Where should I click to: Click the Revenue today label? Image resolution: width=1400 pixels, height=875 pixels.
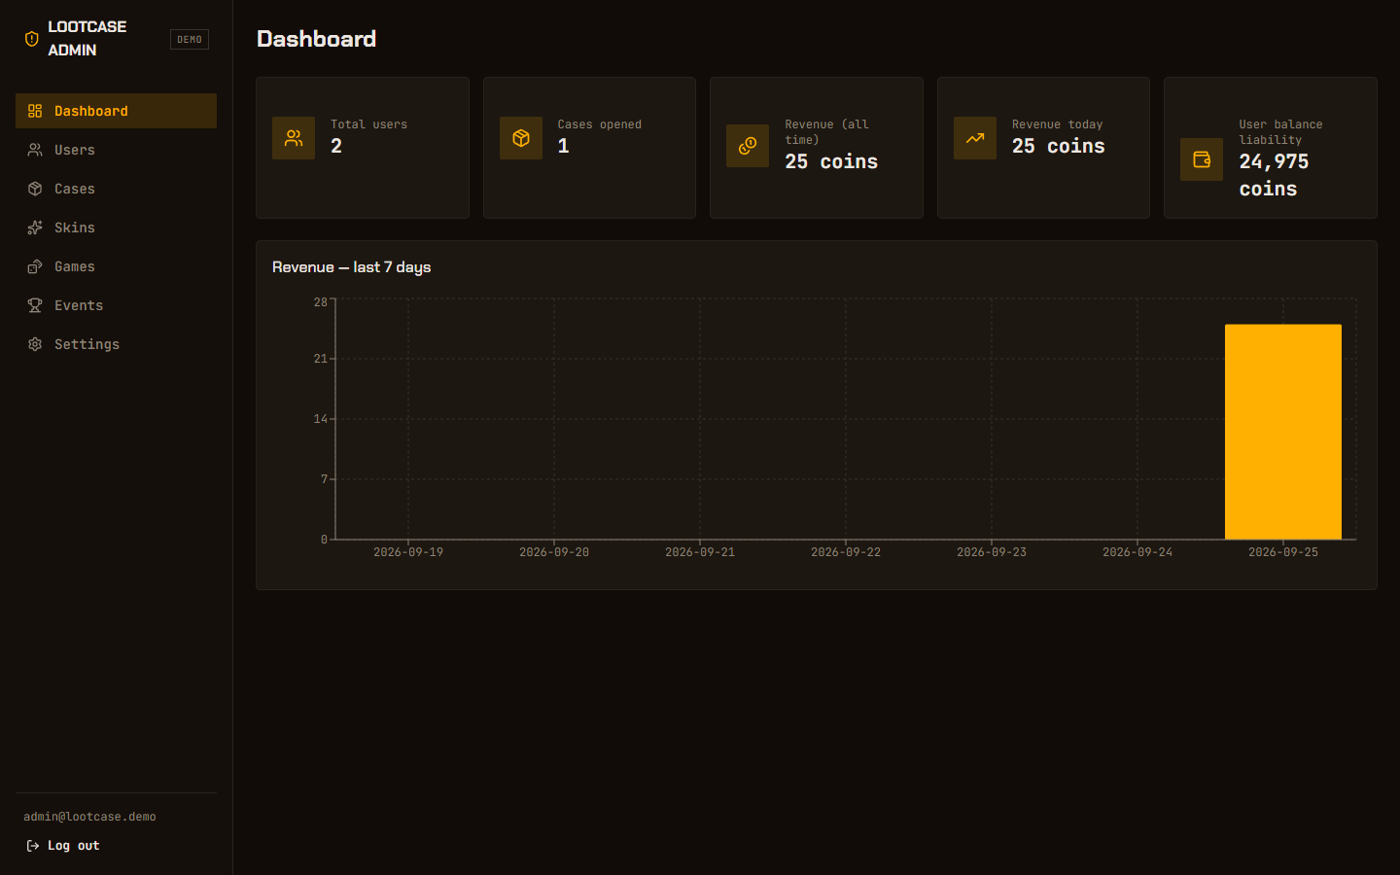[x=1057, y=124]
